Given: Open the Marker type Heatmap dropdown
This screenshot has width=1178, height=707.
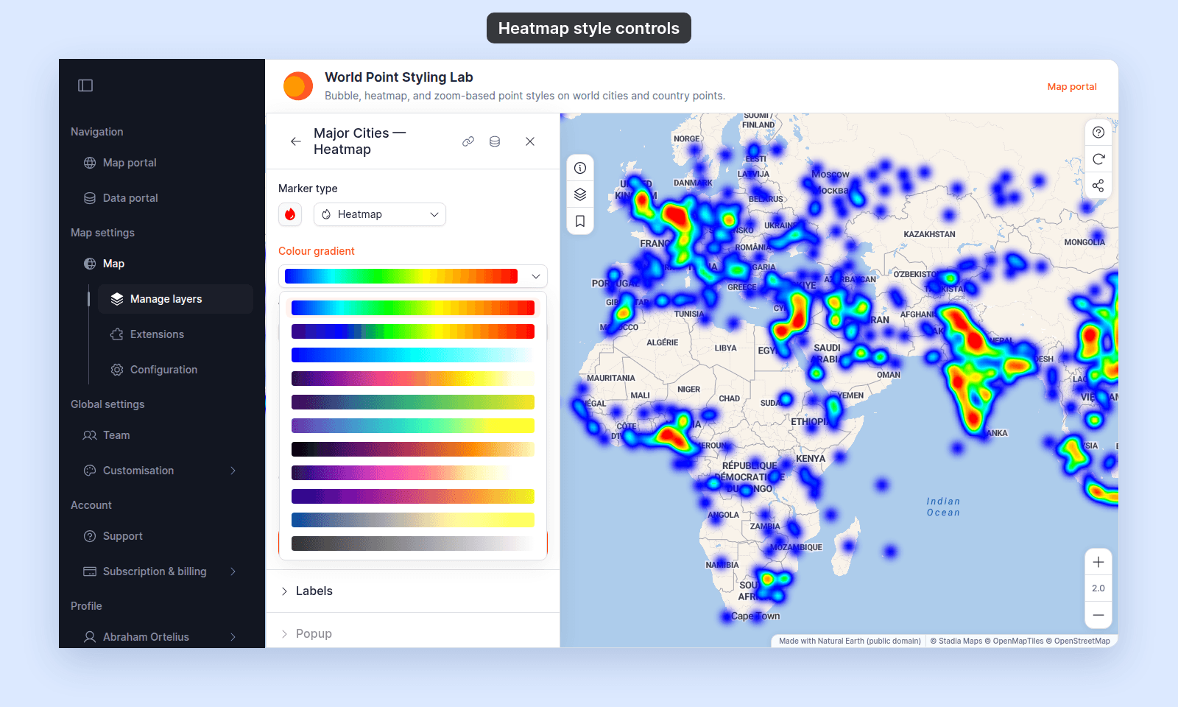Looking at the screenshot, I should tap(380, 214).
